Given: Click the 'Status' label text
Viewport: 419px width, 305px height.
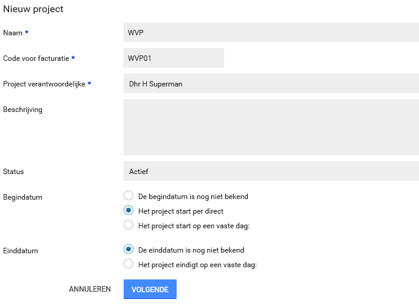Looking at the screenshot, I should (13, 172).
